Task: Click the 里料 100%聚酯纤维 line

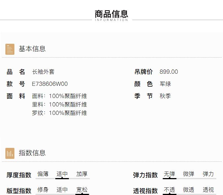Action: pos(59,105)
